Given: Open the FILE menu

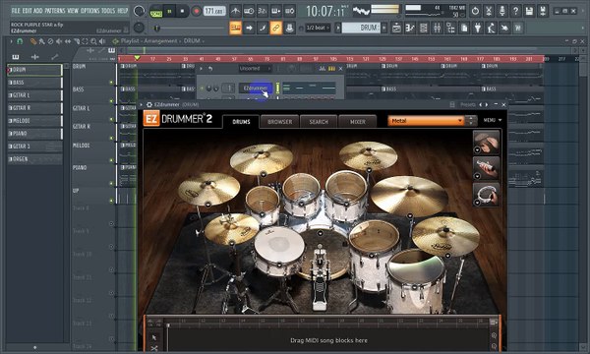Looking at the screenshot, I should (16, 11).
